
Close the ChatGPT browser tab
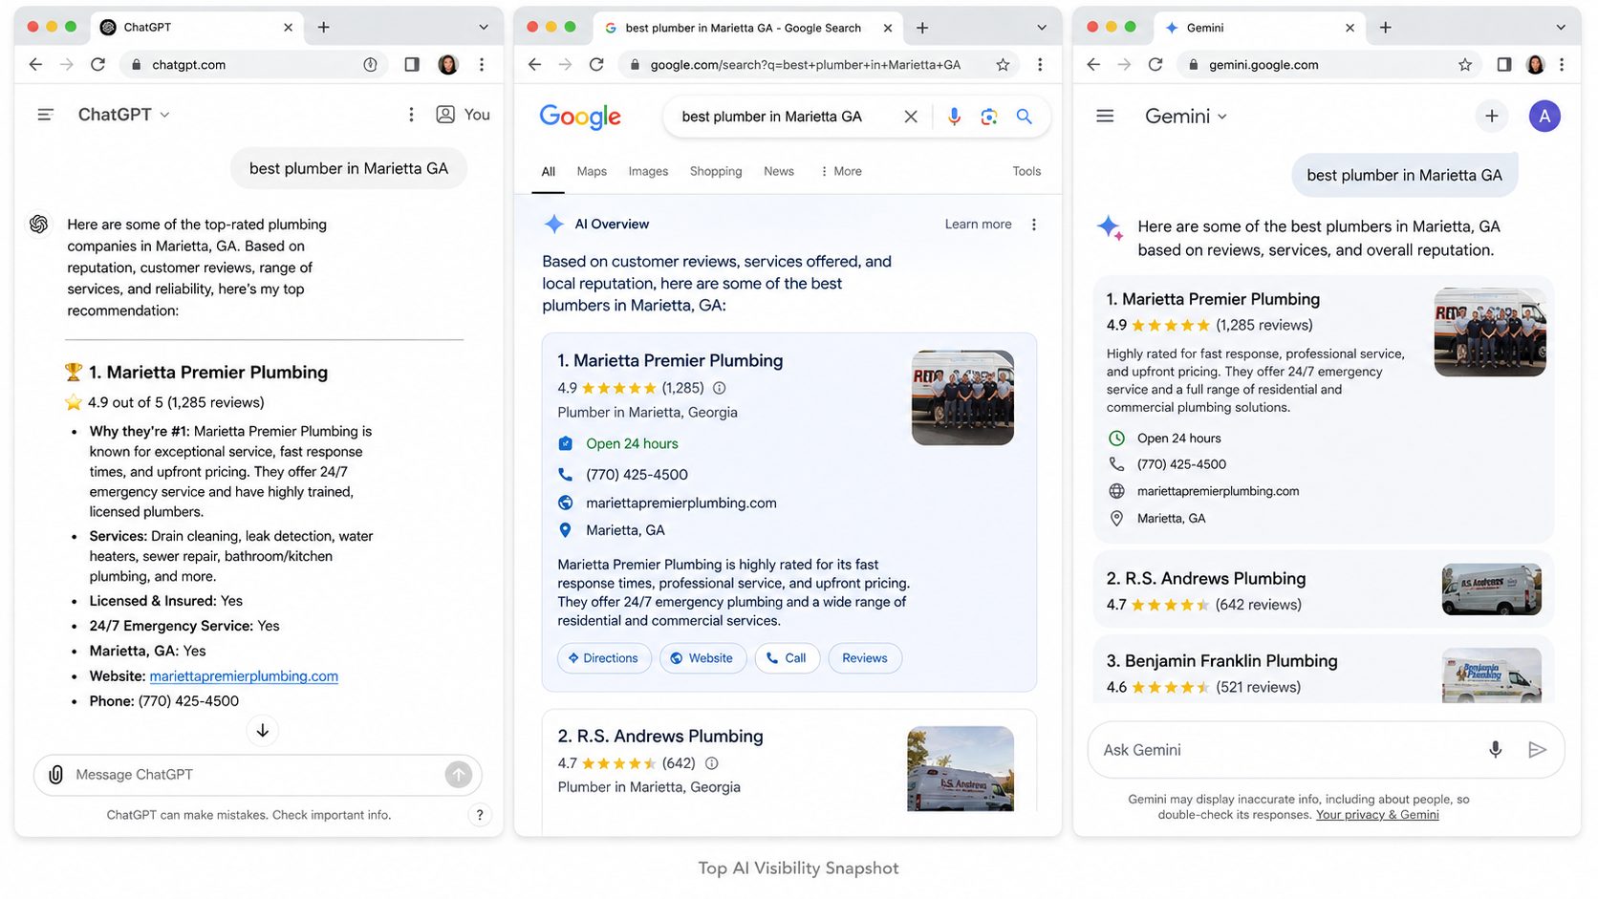coord(288,28)
